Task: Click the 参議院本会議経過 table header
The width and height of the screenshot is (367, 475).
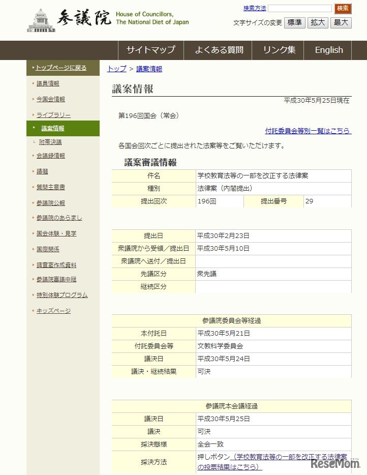Action: click(232, 406)
